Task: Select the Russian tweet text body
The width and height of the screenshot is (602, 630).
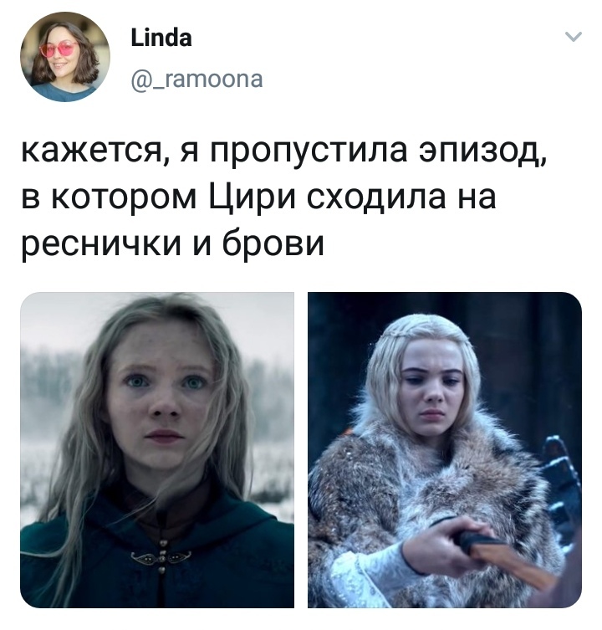Action: [283, 198]
